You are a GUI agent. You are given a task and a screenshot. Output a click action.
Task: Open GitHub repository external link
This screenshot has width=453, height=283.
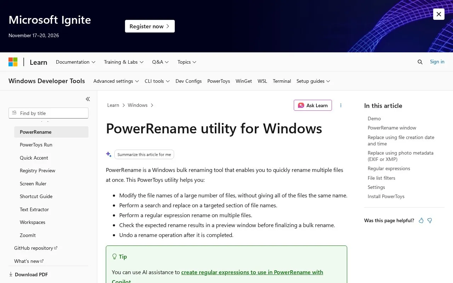click(36, 248)
